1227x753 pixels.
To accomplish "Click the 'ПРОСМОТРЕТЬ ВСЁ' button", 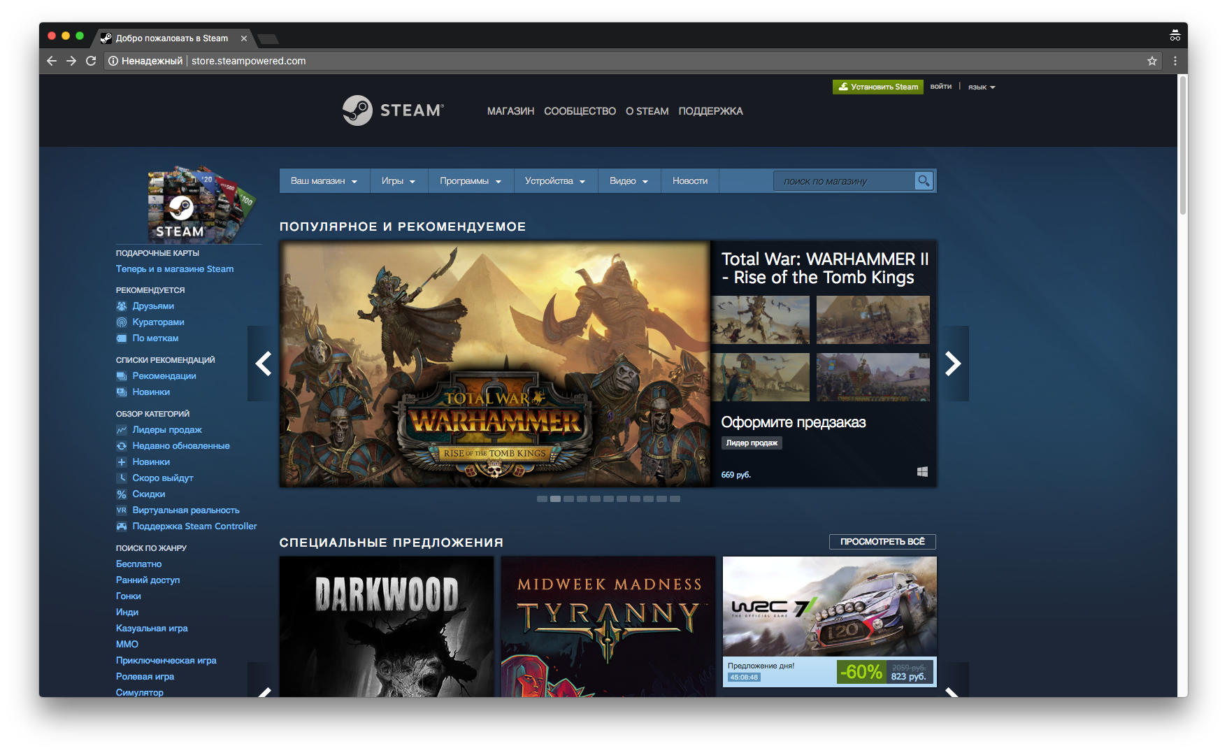I will click(x=882, y=542).
